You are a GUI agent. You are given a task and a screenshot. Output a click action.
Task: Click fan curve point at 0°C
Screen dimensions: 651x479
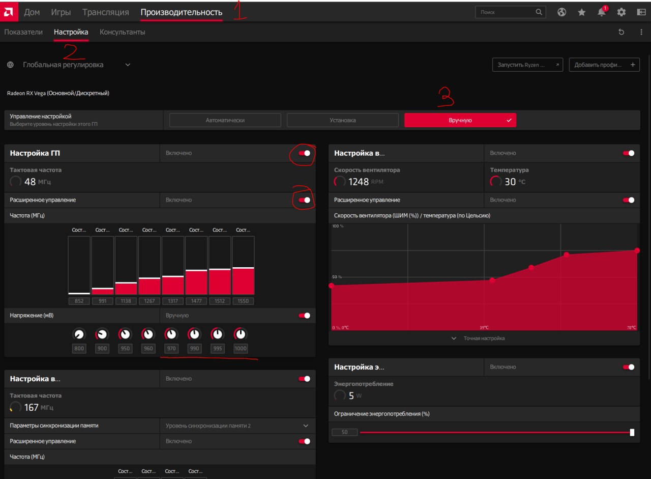332,286
